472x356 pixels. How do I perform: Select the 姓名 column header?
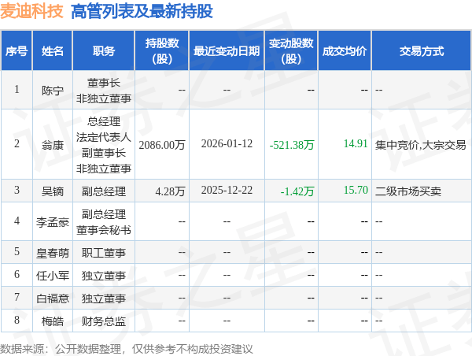53,51
